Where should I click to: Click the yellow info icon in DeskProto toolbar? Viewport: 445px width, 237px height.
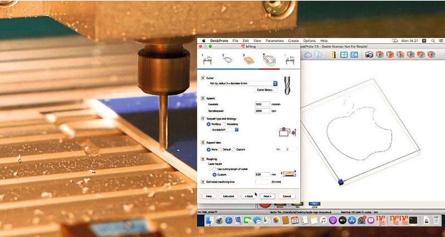click(333, 54)
